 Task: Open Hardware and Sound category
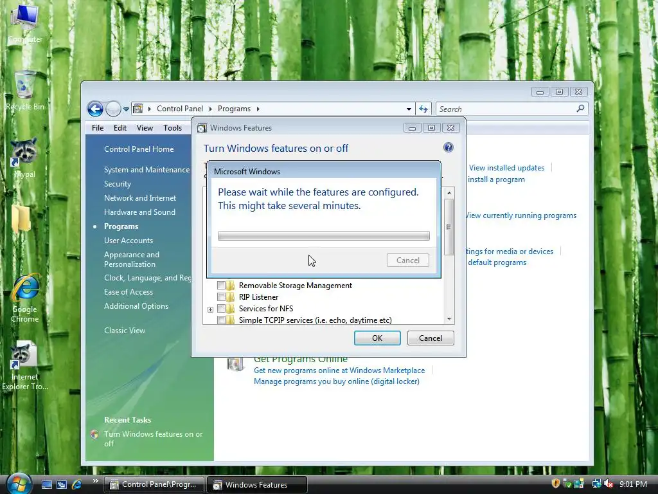[139, 212]
